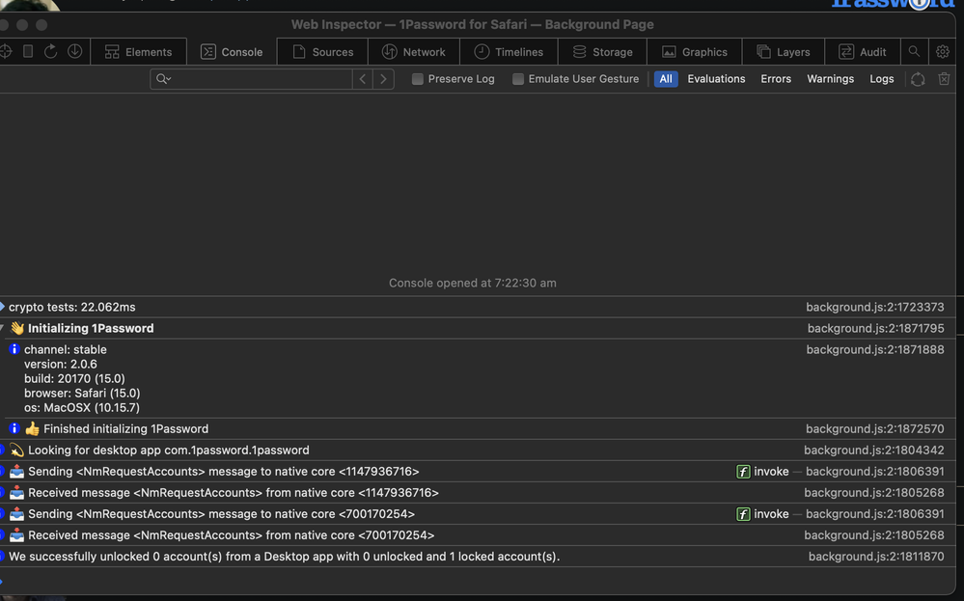Toggle the Emulate User Gesture checkbox
The image size is (964, 601).
[518, 79]
